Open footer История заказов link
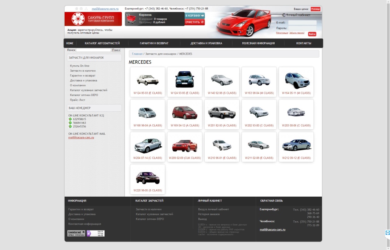The height and width of the screenshot is (250, 390). [x=209, y=214]
